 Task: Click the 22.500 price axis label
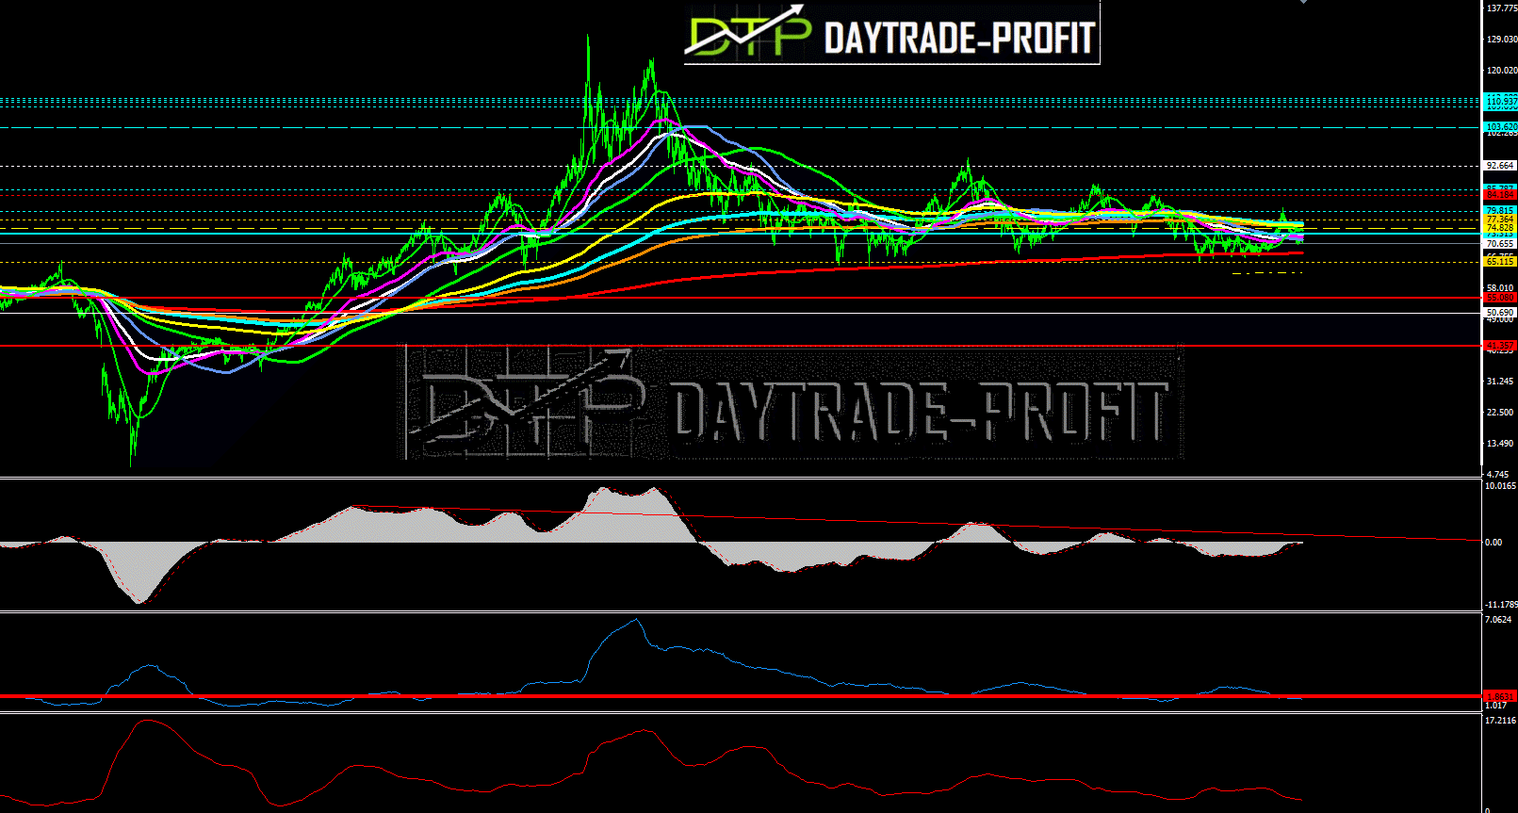click(x=1501, y=413)
